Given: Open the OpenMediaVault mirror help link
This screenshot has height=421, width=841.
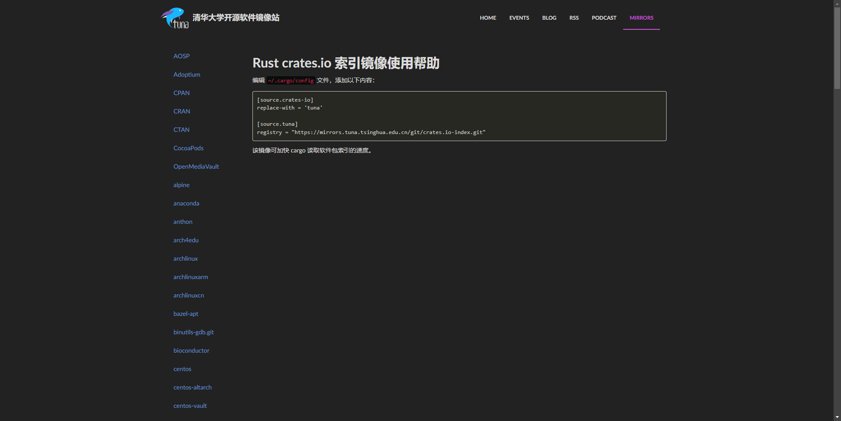Looking at the screenshot, I should (x=196, y=166).
